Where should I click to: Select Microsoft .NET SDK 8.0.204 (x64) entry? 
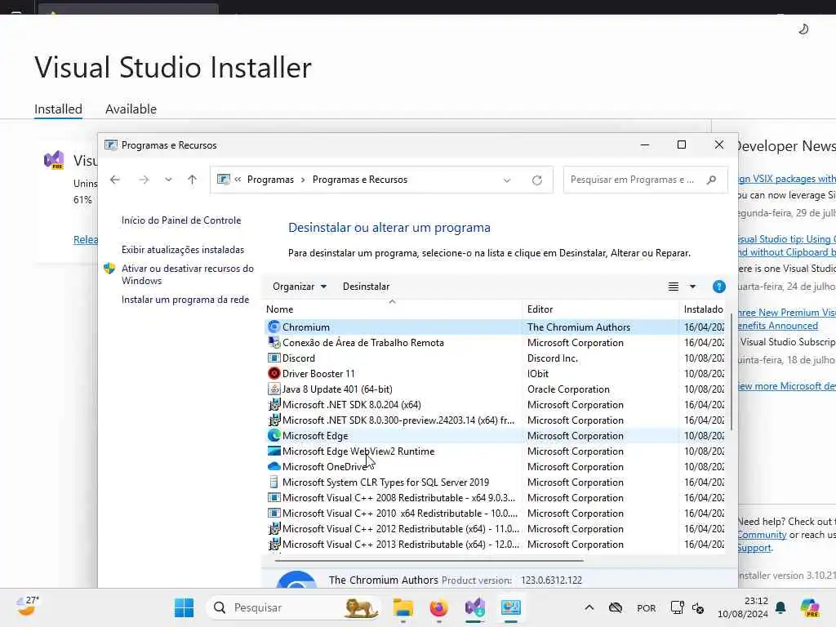click(351, 405)
